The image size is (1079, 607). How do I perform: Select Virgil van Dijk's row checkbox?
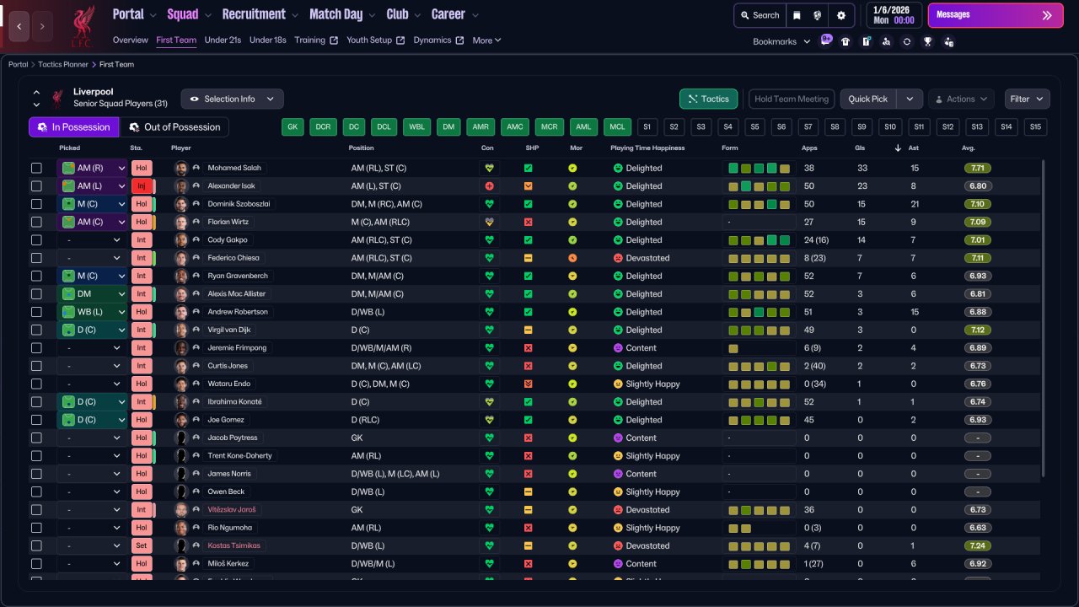click(36, 330)
